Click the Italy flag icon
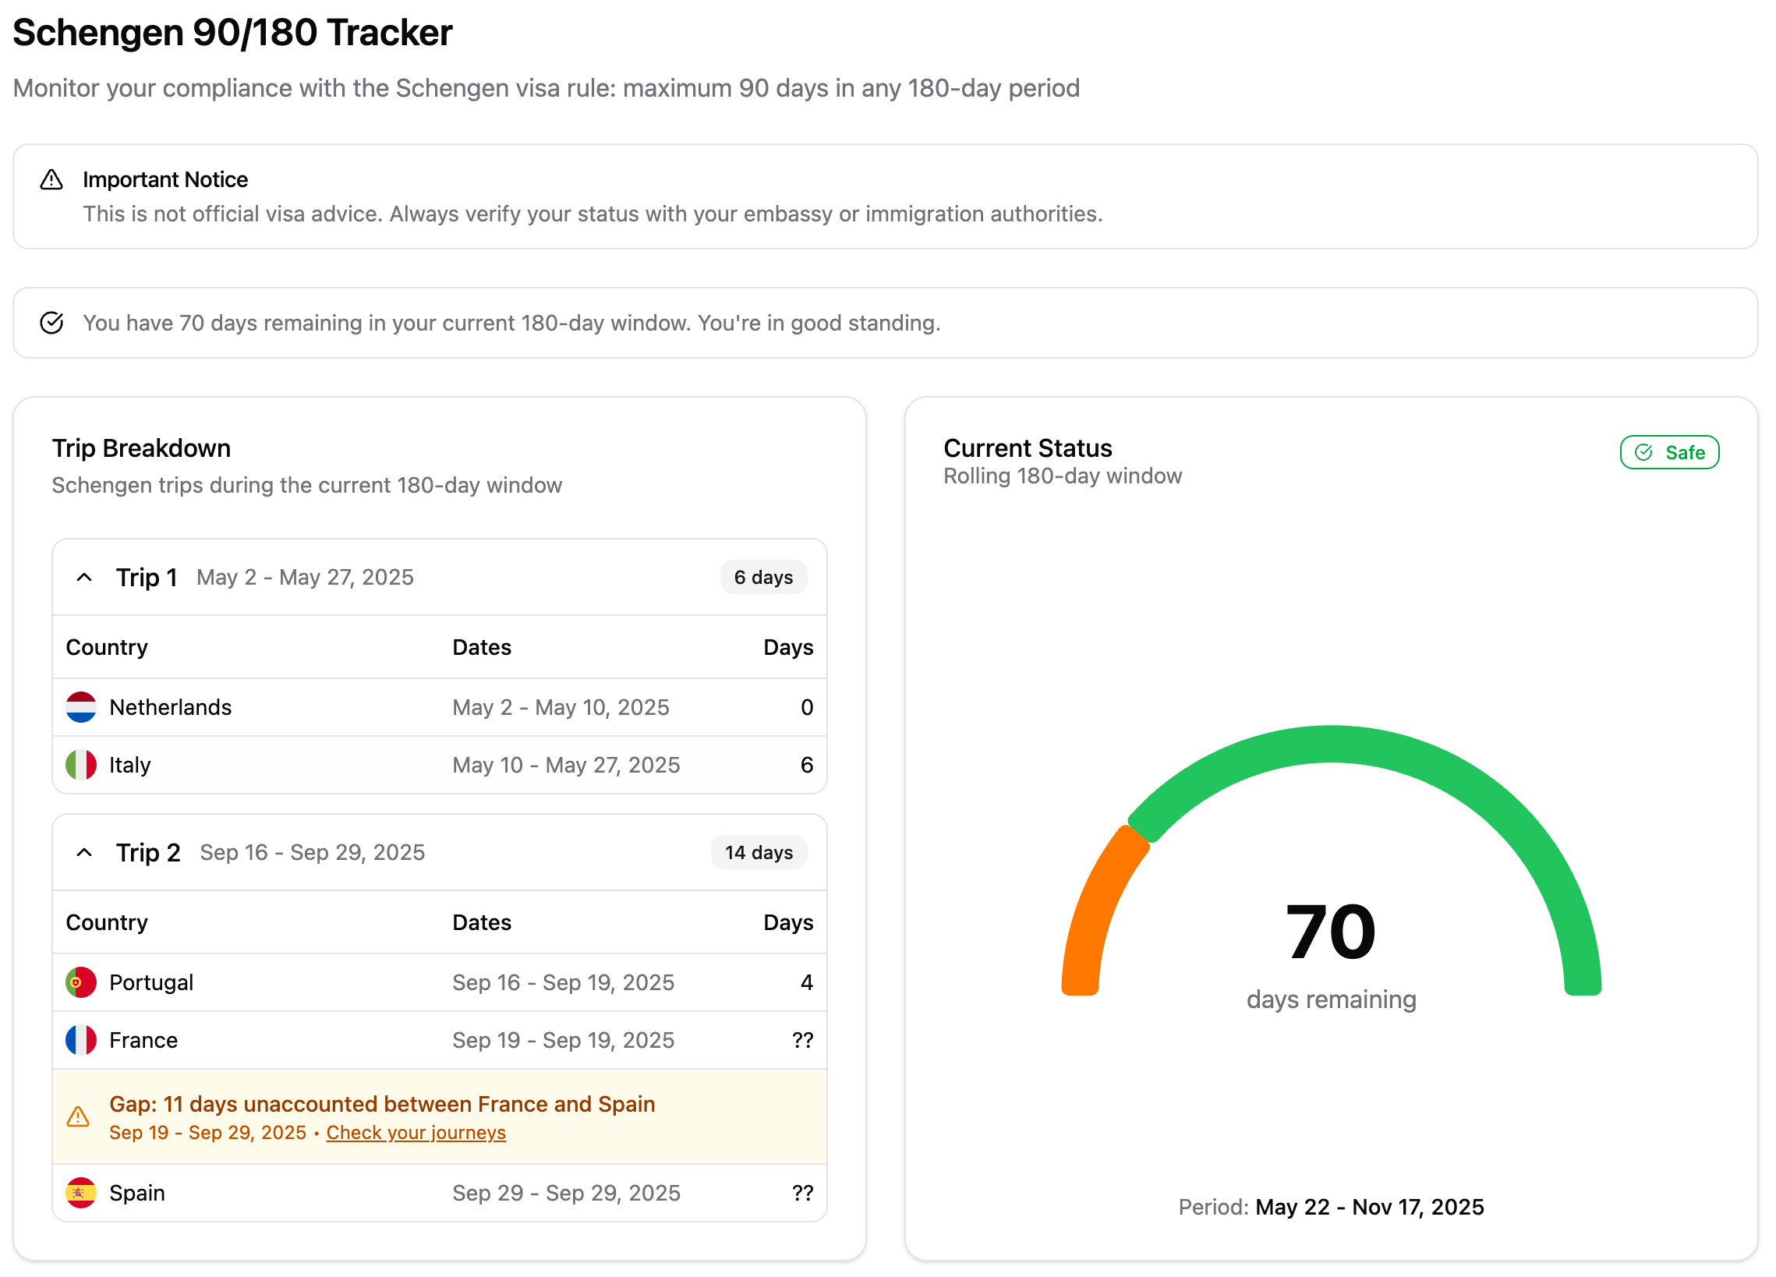1776x1277 pixels. pyautogui.click(x=81, y=765)
